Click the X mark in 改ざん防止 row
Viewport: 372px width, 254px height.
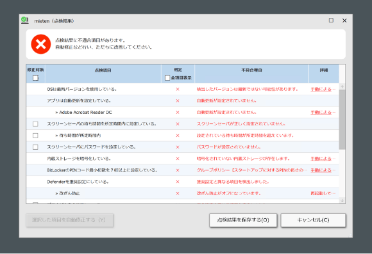click(x=178, y=194)
